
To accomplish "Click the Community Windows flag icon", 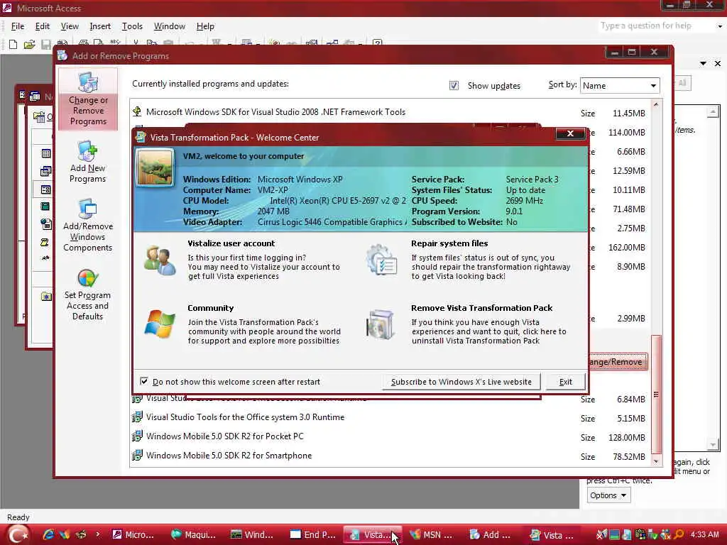I will point(160,324).
